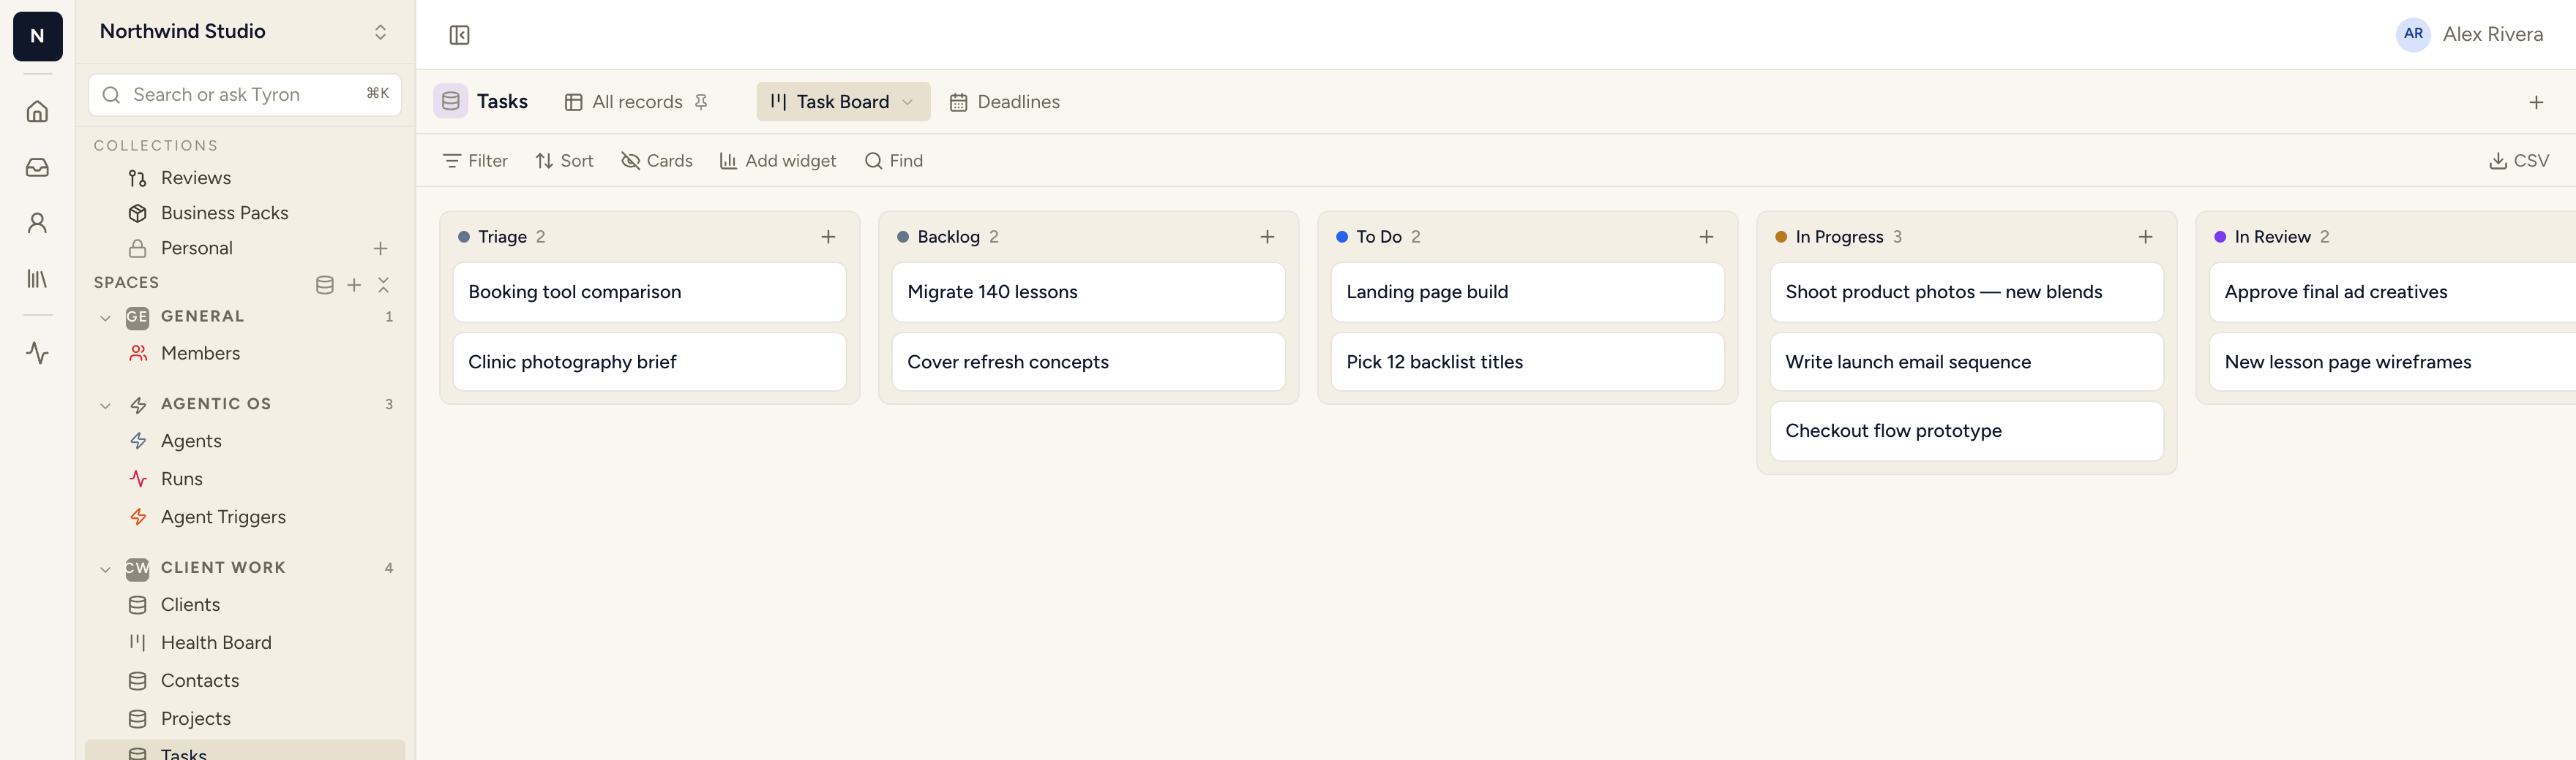Click the database icon beside Spaces
The width and height of the screenshot is (2576, 760).
coord(324,284)
